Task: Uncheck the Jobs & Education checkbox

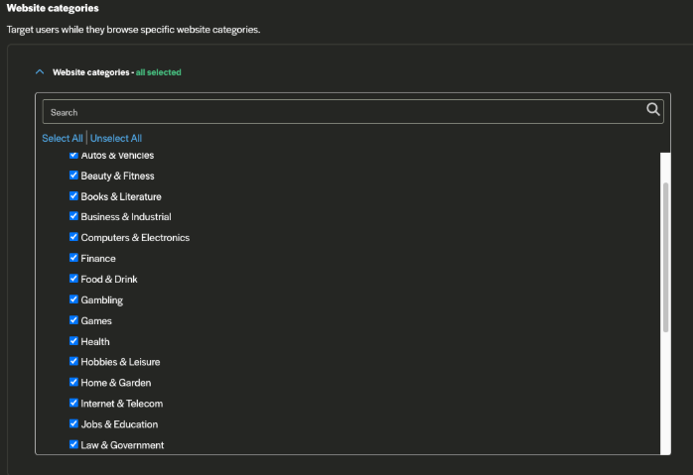Action: (73, 424)
